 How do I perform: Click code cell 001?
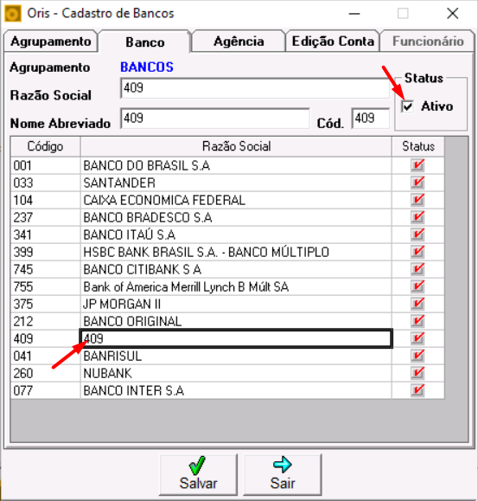45,165
